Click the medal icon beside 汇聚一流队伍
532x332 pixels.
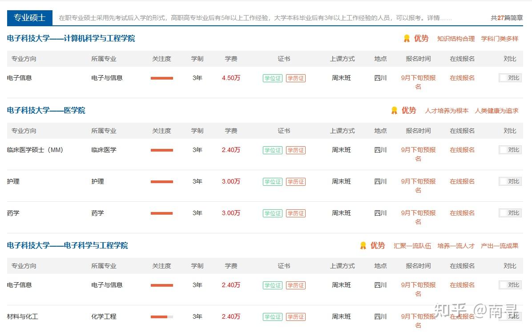click(363, 245)
